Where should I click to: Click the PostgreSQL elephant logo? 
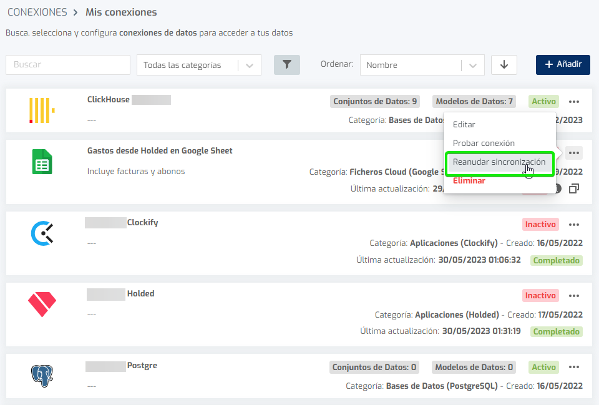pyautogui.click(x=42, y=376)
